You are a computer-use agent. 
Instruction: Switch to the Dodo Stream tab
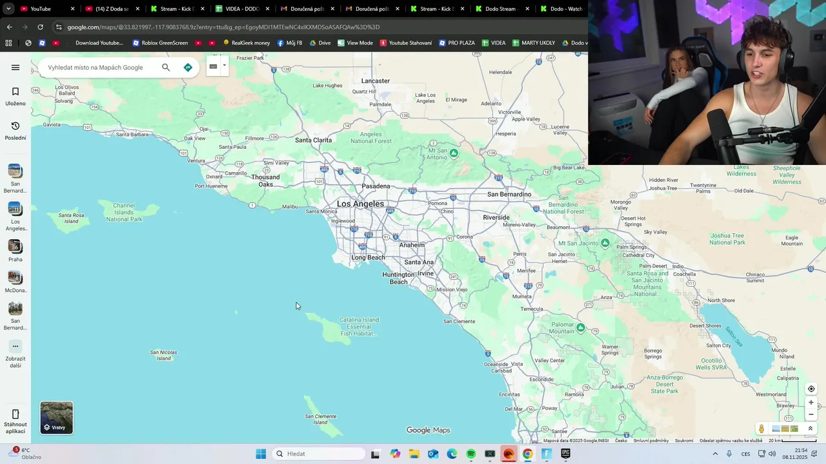pyautogui.click(x=503, y=9)
